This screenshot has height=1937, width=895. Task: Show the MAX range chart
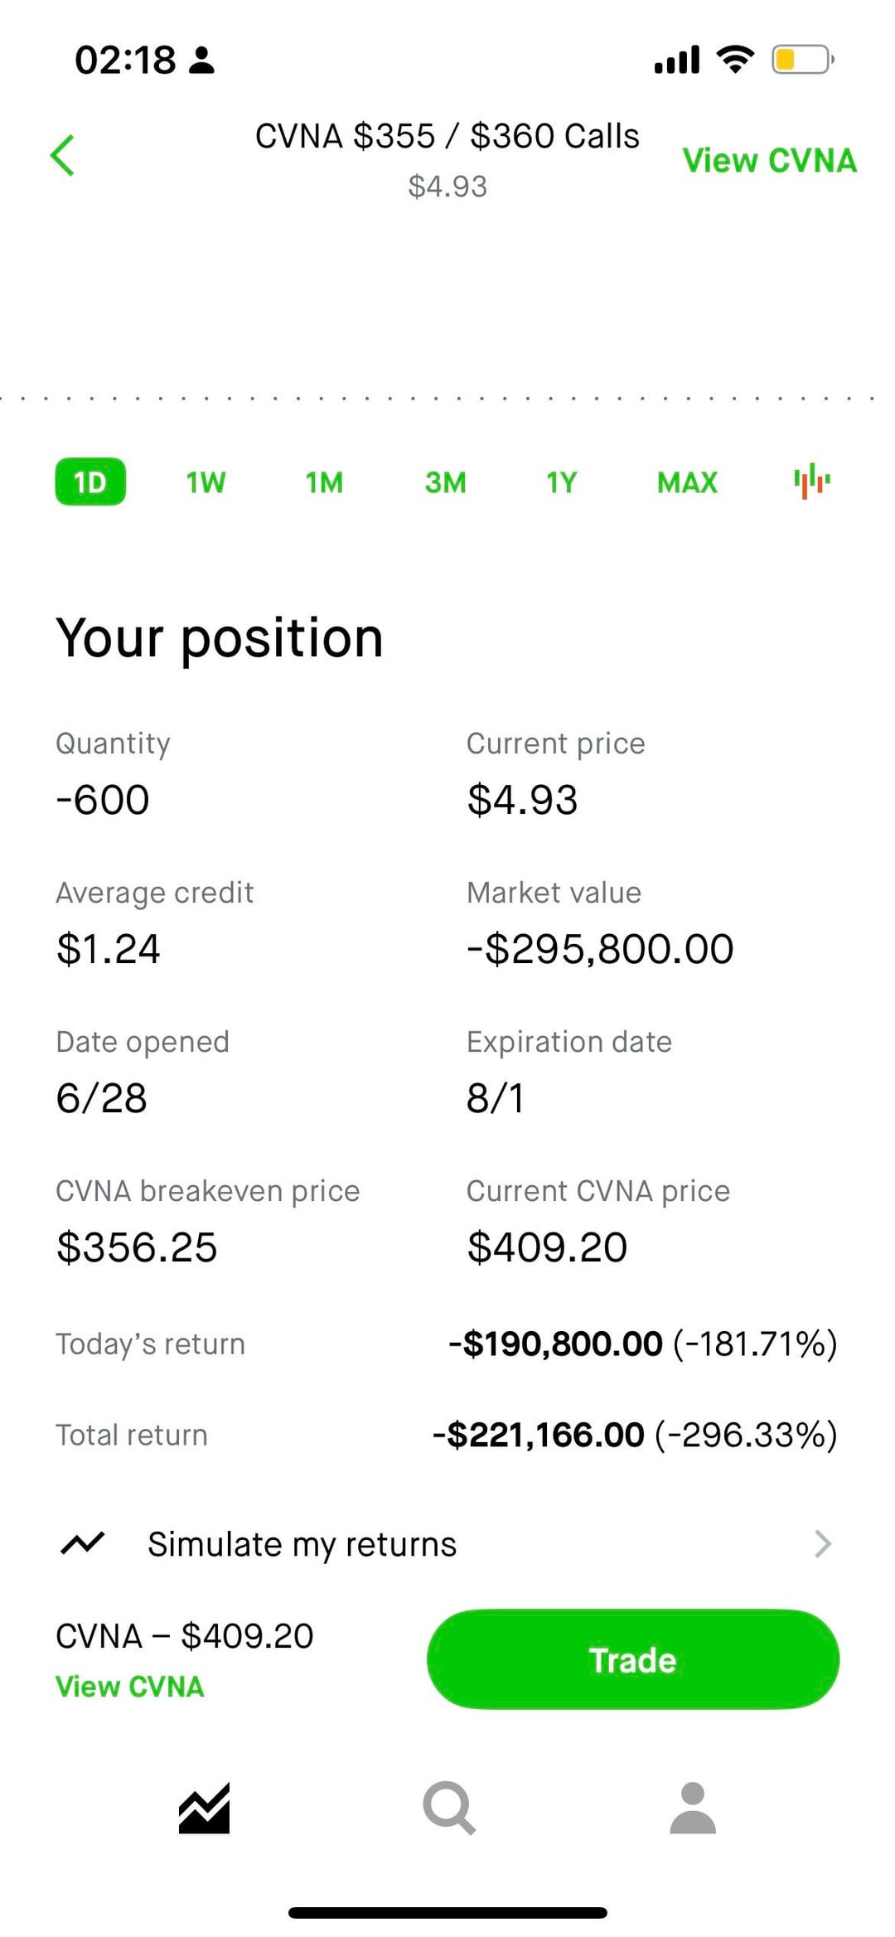pyautogui.click(x=687, y=482)
